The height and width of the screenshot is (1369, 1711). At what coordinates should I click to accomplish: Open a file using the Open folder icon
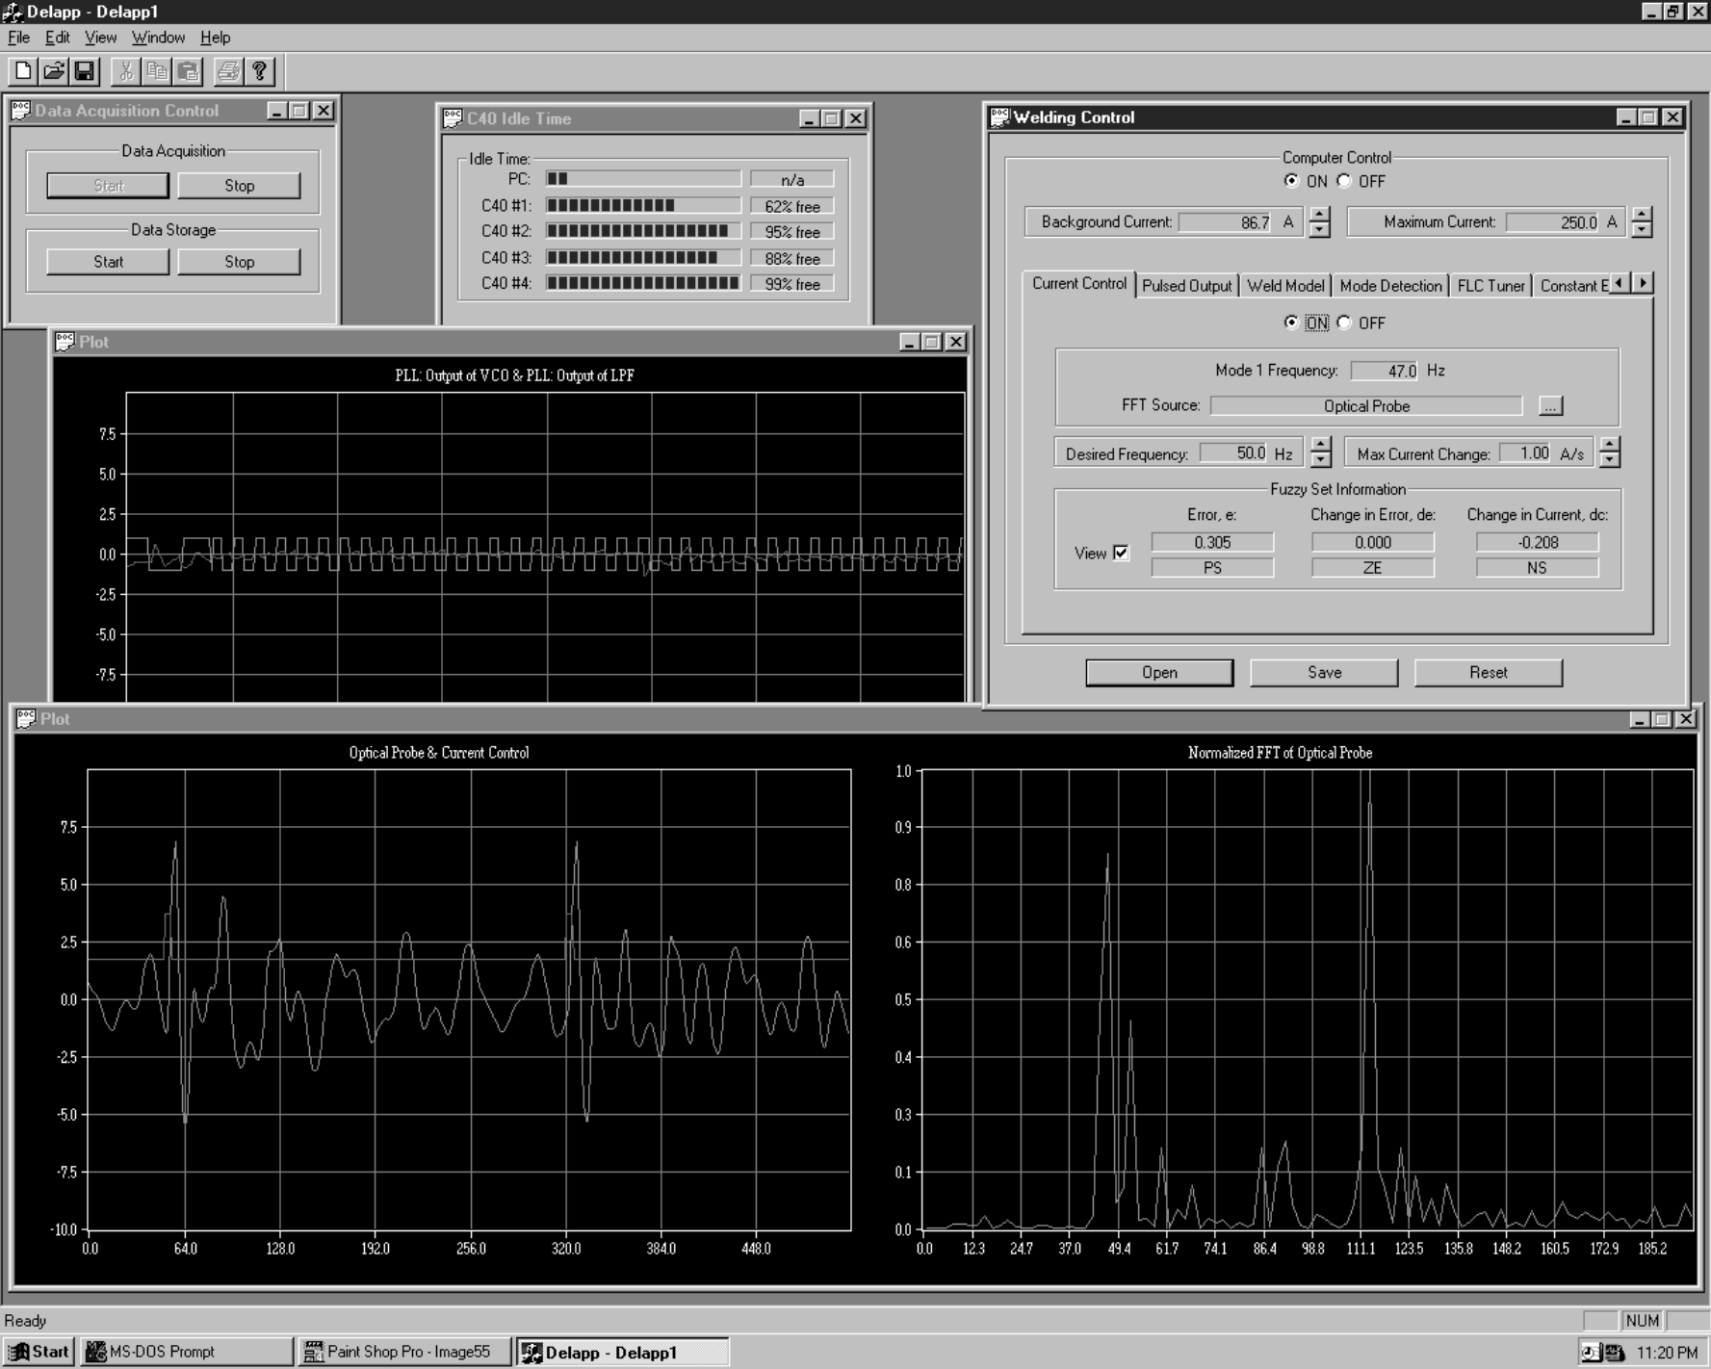tap(53, 70)
